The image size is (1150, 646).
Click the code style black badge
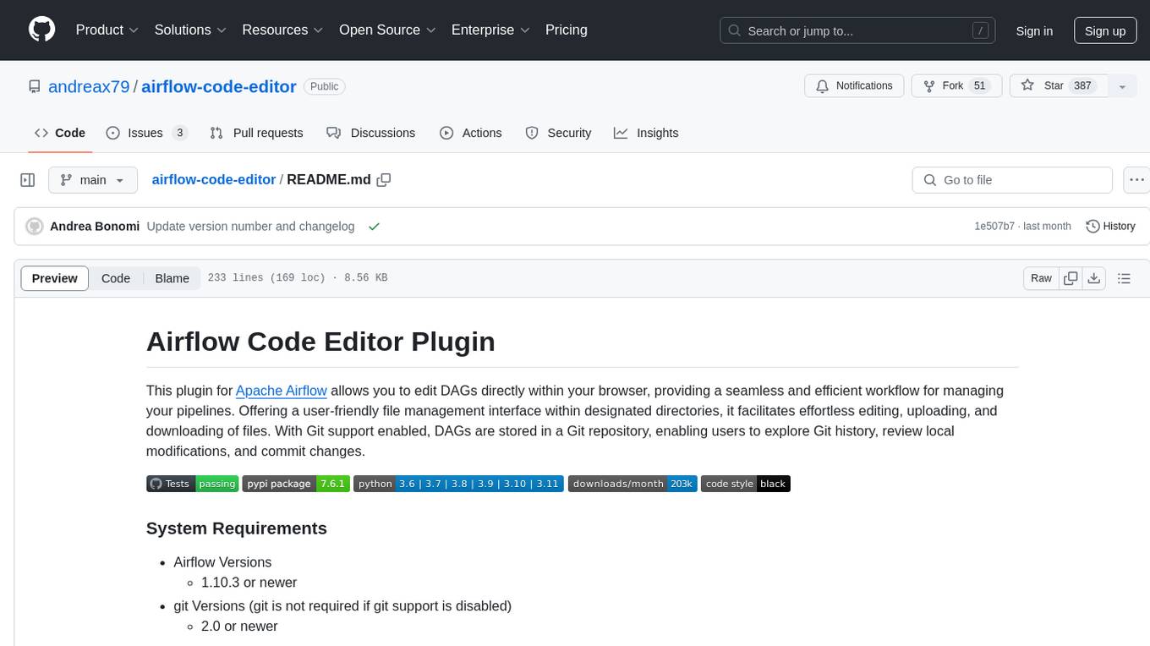coord(746,484)
